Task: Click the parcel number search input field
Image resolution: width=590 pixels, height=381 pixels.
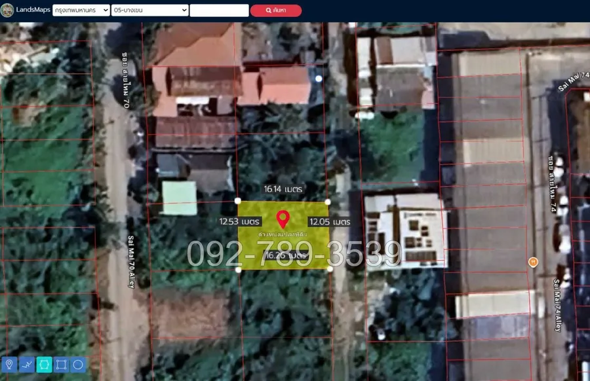Action: point(219,10)
